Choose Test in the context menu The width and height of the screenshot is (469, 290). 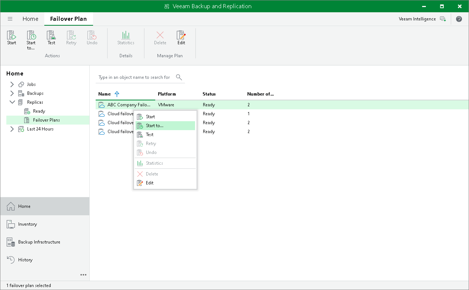pos(165,135)
